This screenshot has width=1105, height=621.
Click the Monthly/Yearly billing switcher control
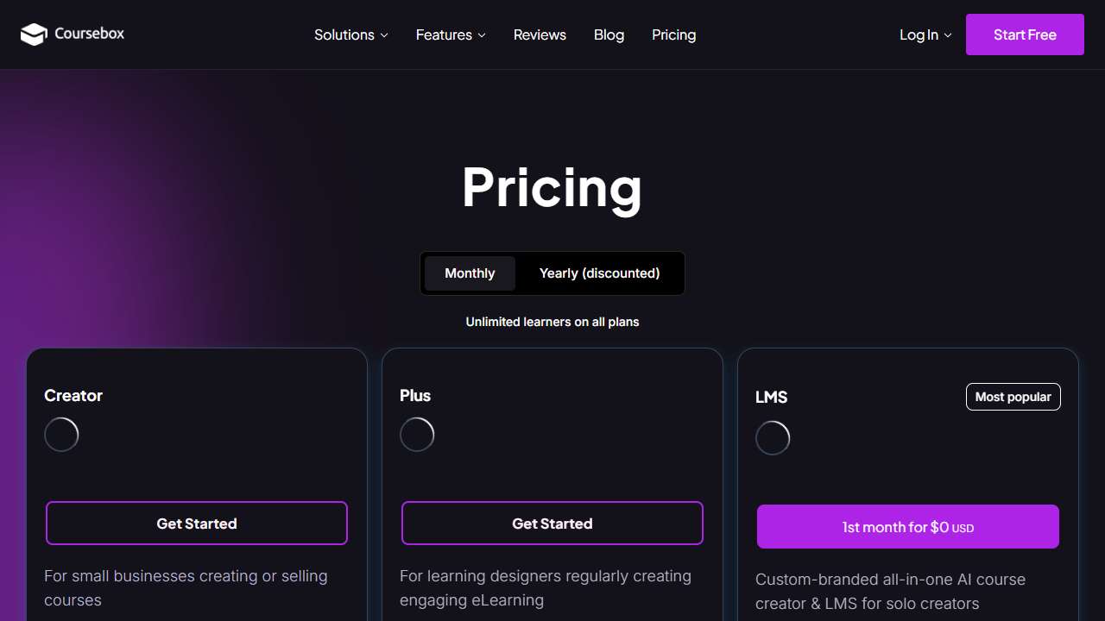coord(552,273)
